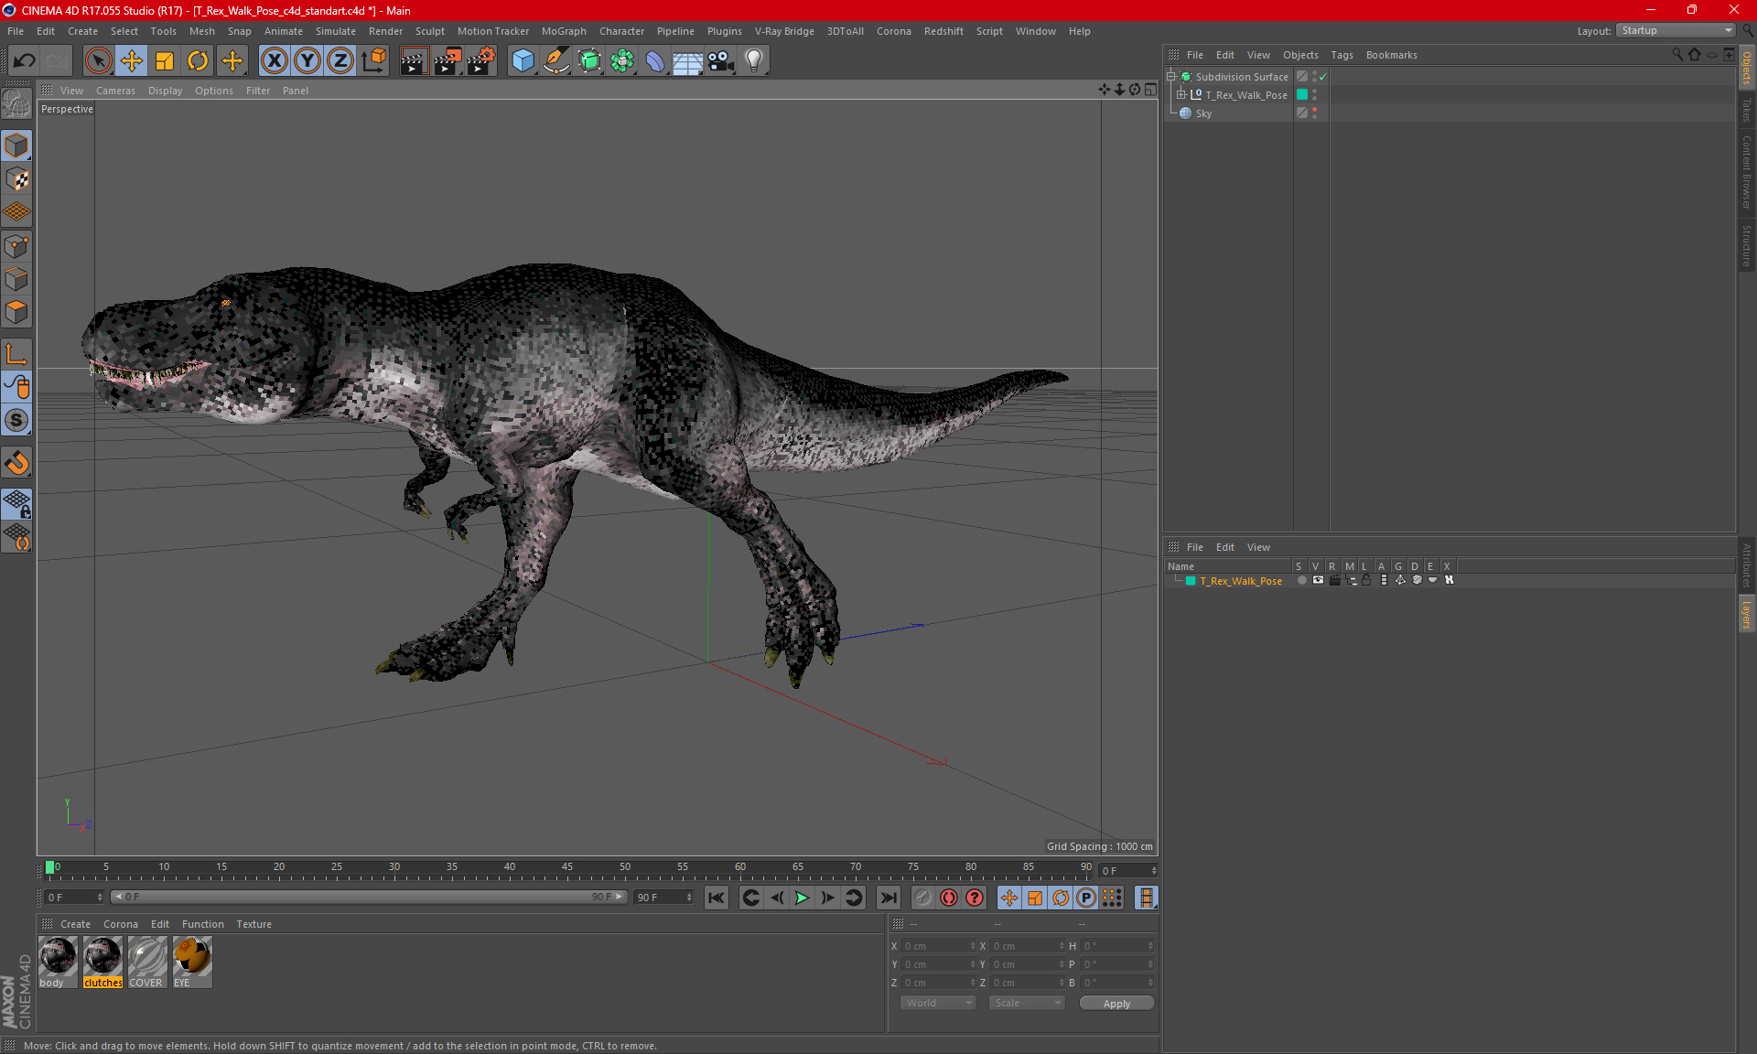The width and height of the screenshot is (1757, 1054).
Task: Add a Light object
Action: tap(754, 61)
